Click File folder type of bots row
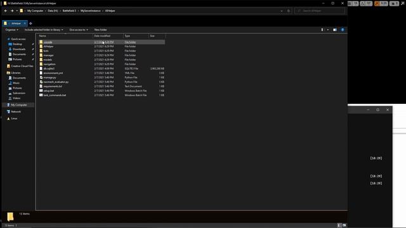The height and width of the screenshot is (228, 406). pos(130,51)
